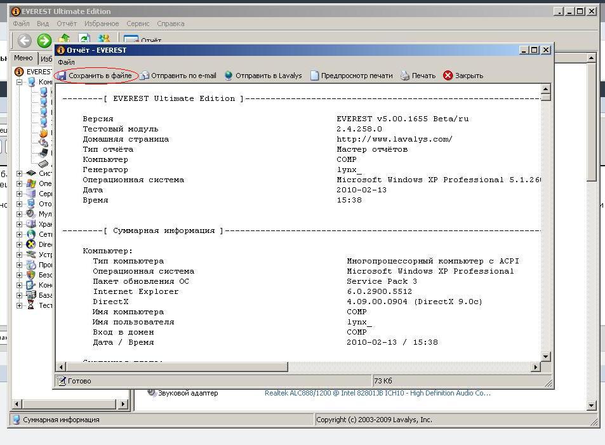Image resolution: width=605 pixels, height=445 pixels.
Task: Expand the Мультимедиа tree node
Action: [x=20, y=214]
